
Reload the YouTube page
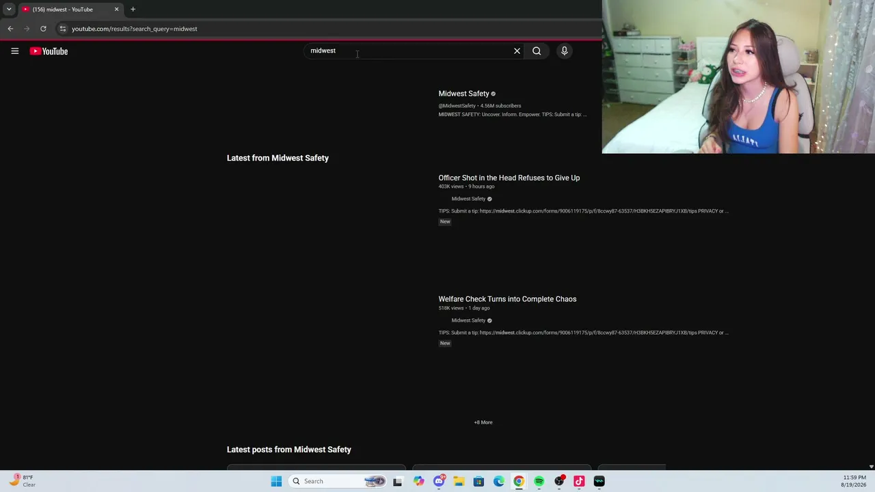click(x=43, y=29)
